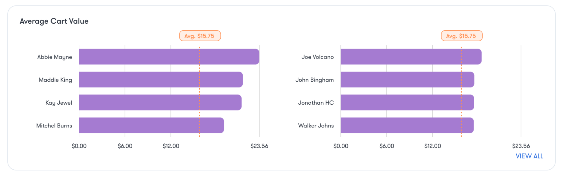
Task: Click the right chart's $6.00 axis label
Action: (387, 146)
